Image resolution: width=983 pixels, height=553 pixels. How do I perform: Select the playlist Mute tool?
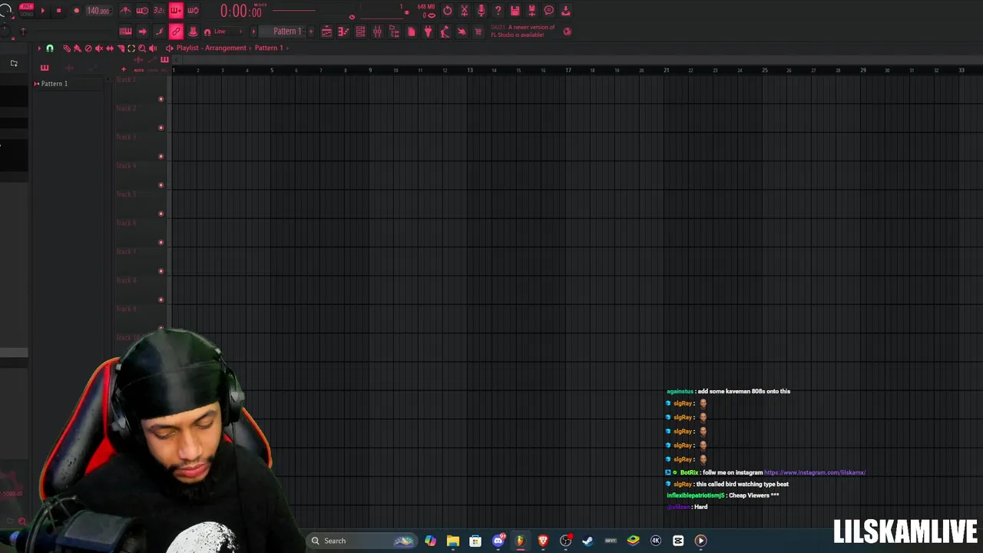tap(98, 48)
